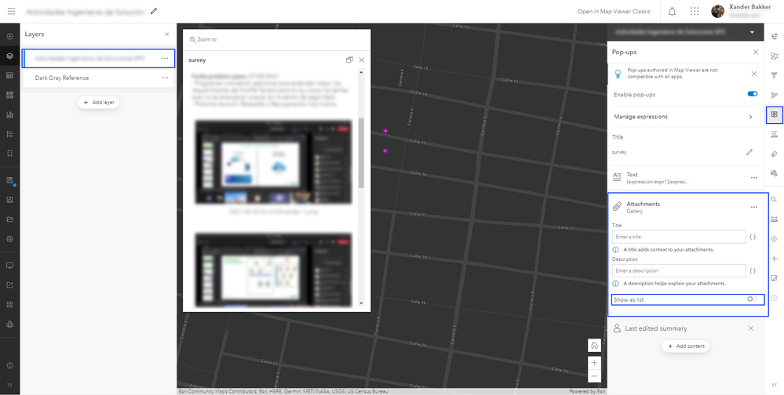The image size is (784, 395).
Task: Remove the Last edited summary element
Action: (750, 328)
